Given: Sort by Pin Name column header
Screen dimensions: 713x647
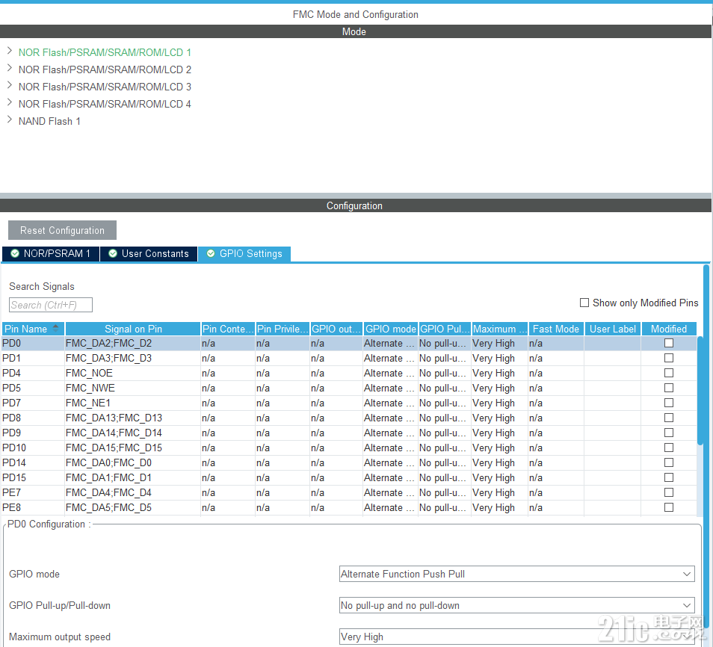Looking at the screenshot, I should coord(33,329).
